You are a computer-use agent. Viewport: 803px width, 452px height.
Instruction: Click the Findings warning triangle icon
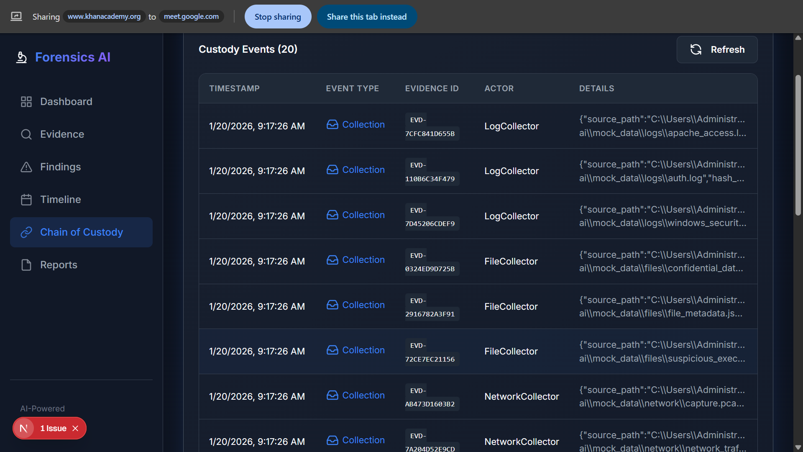click(x=26, y=167)
